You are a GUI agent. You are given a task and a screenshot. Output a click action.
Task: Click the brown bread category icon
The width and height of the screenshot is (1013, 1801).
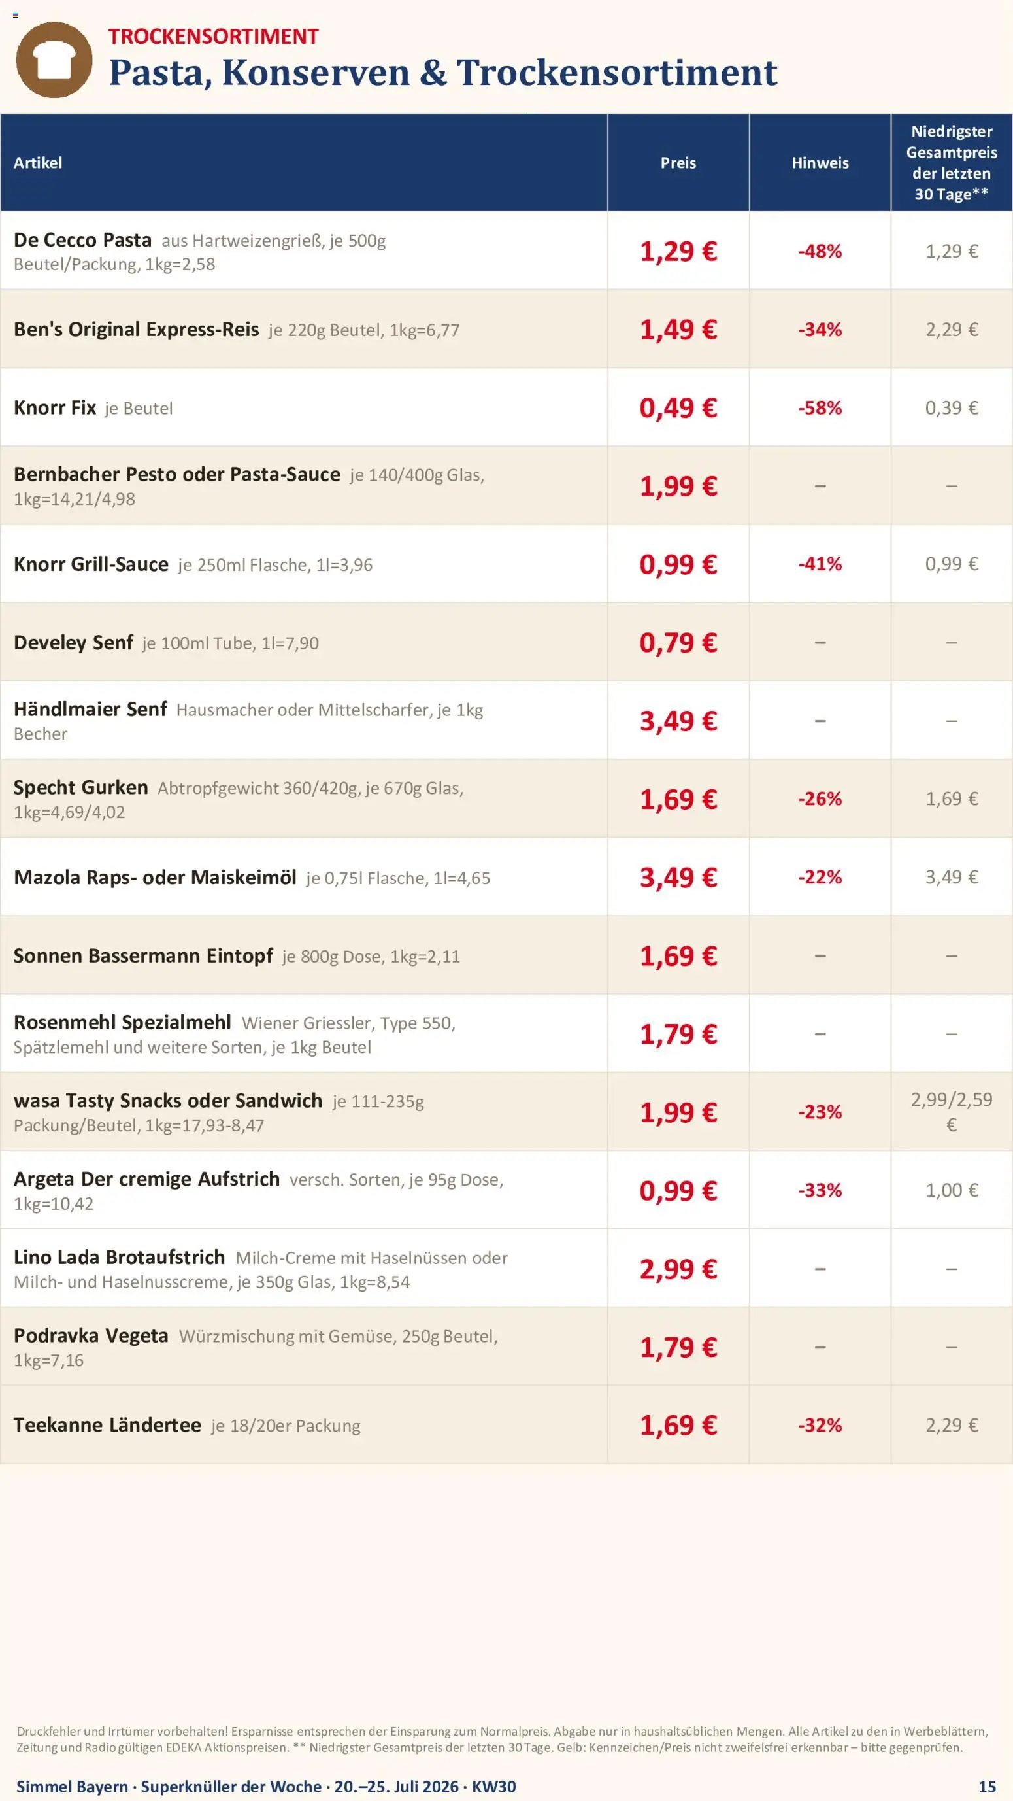tap(54, 60)
